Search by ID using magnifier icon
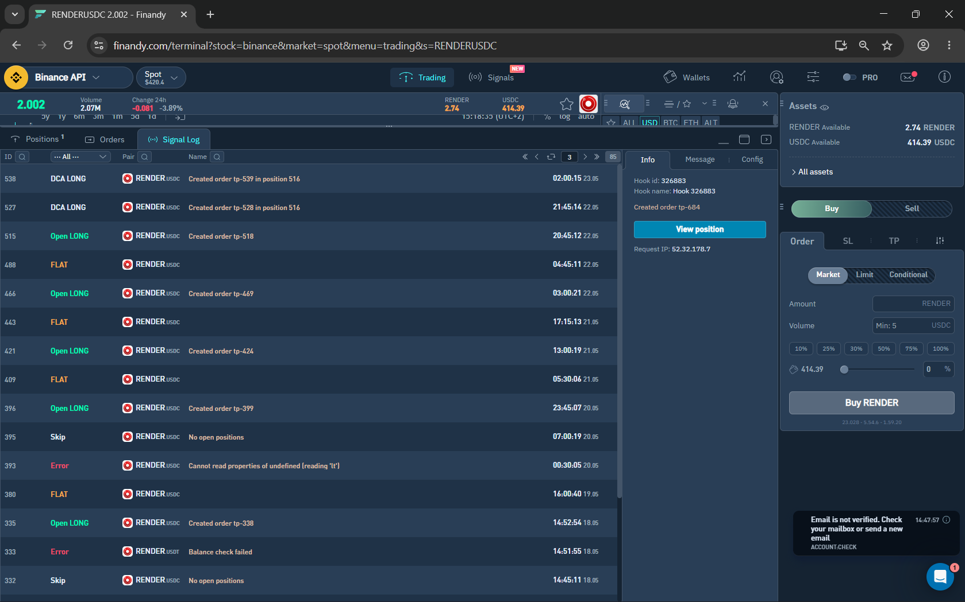Image resolution: width=965 pixels, height=602 pixels. click(x=22, y=157)
